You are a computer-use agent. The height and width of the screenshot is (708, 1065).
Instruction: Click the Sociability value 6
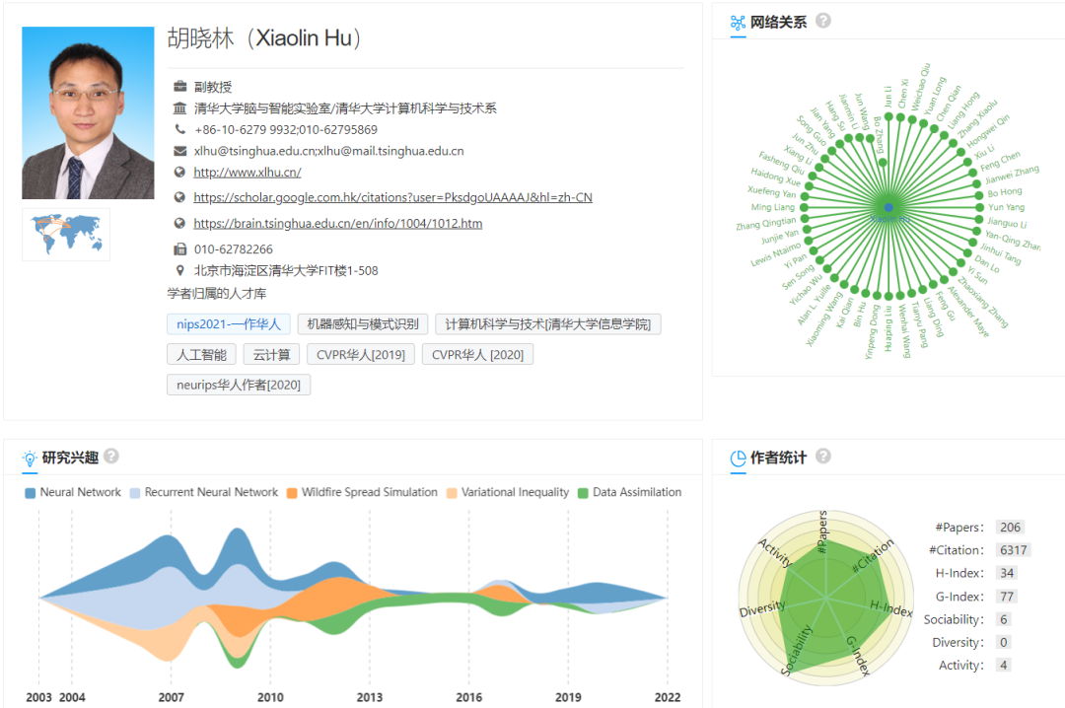tap(1004, 619)
